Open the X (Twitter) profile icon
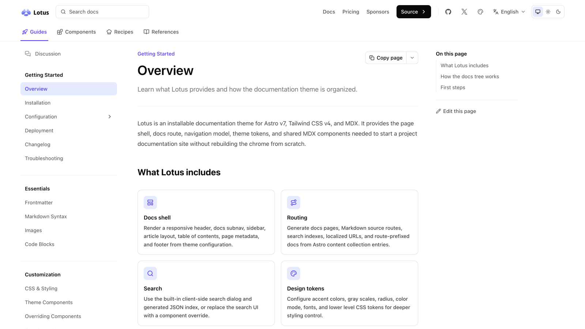This screenshot has height=329, width=585. pos(464,12)
